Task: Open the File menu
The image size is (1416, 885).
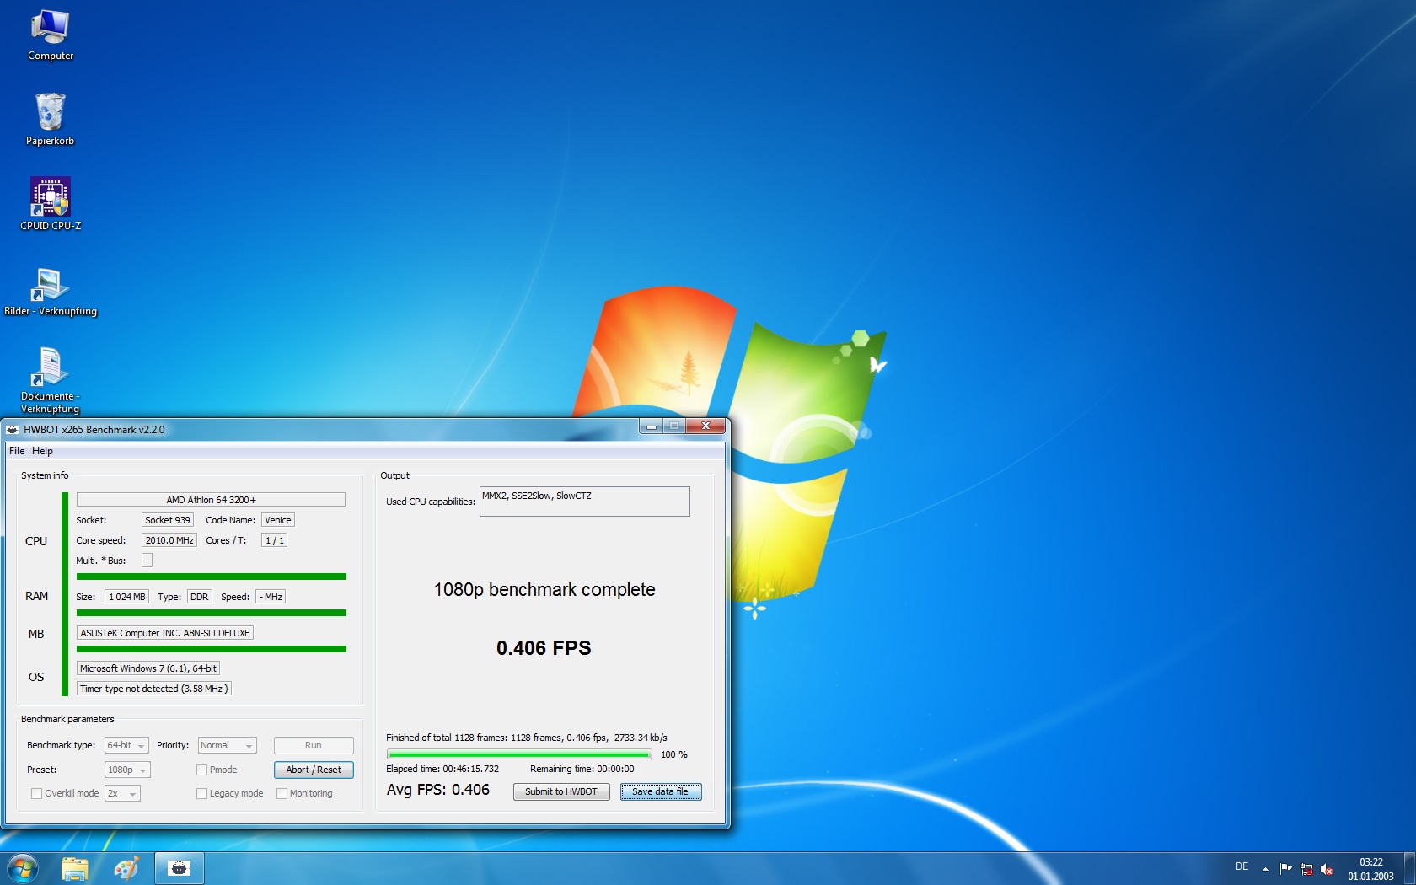Action: tap(17, 451)
